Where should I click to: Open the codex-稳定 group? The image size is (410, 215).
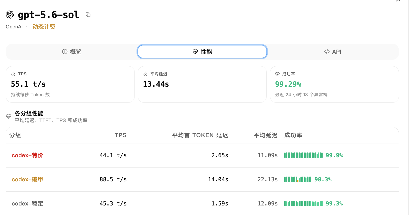point(27,203)
